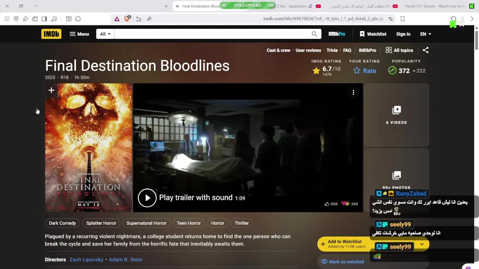Open the Final Destination Bloodlines poster image

(x=88, y=148)
